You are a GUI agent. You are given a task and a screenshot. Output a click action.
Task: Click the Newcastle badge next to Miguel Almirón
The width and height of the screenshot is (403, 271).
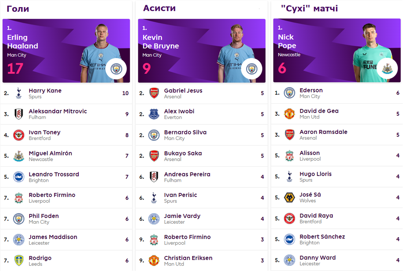coord(18,156)
